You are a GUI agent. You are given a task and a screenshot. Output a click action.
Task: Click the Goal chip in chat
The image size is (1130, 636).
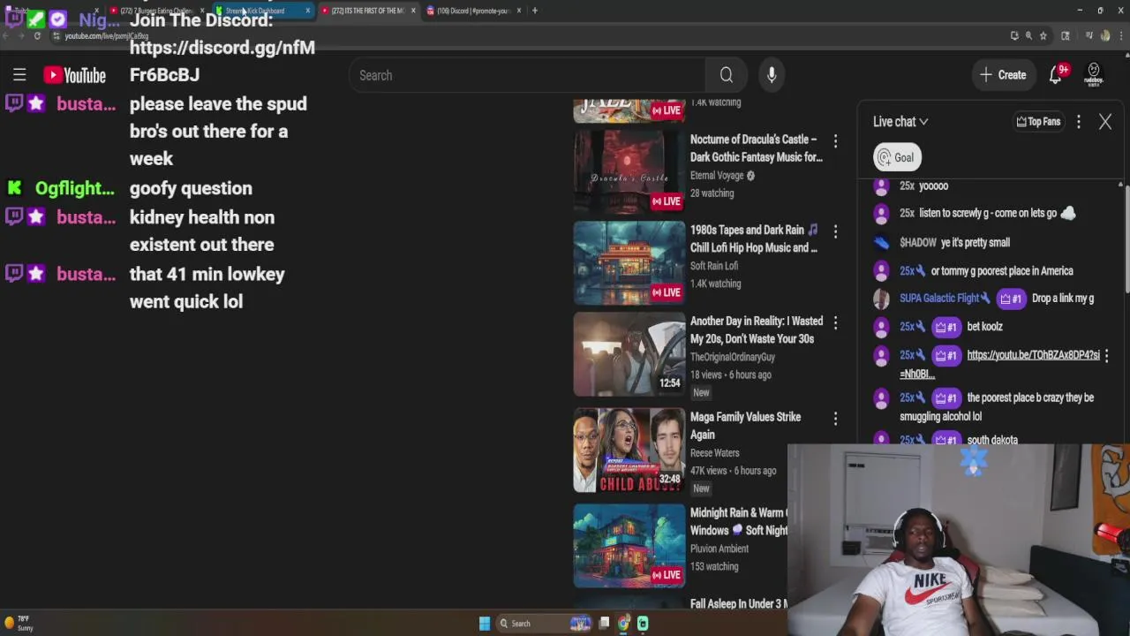pyautogui.click(x=897, y=157)
